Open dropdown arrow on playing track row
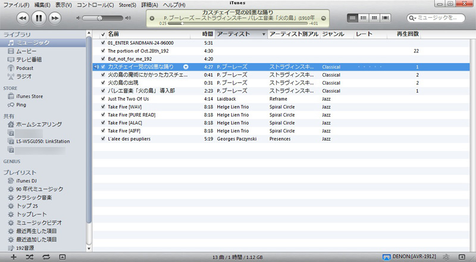476x262 pixels. click(186, 67)
